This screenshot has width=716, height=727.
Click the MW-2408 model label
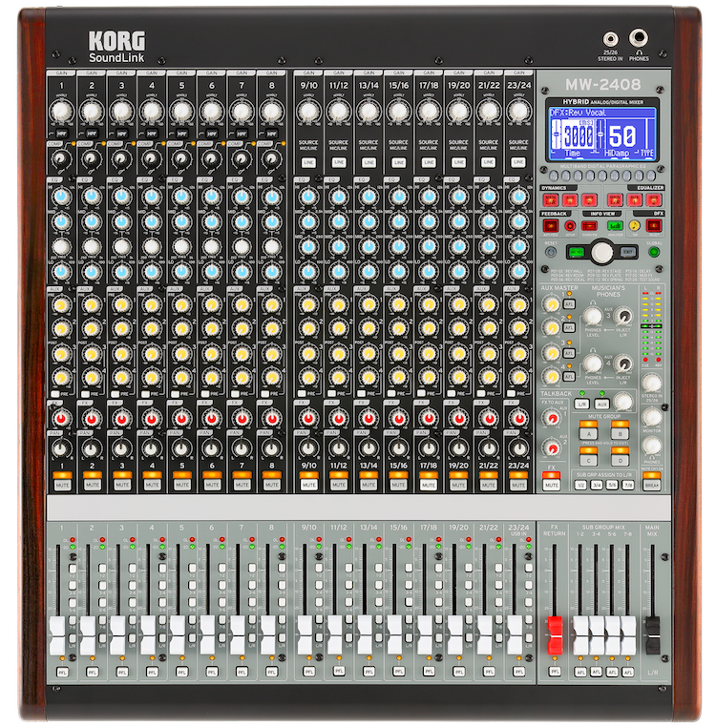click(x=602, y=84)
